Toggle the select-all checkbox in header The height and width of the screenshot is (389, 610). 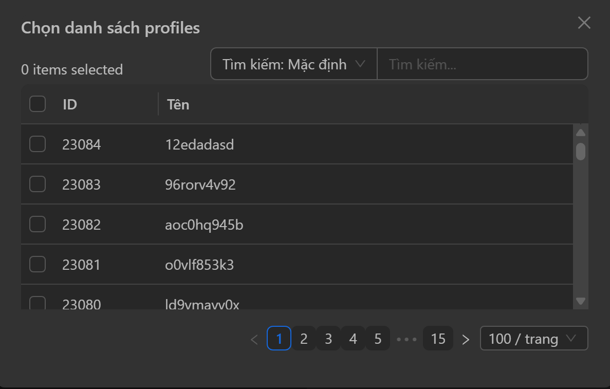point(38,104)
